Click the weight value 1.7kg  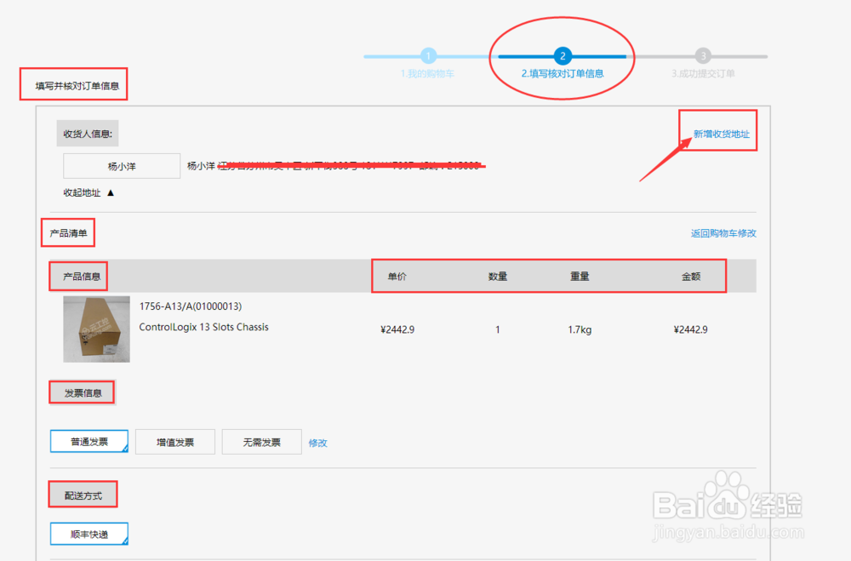pyautogui.click(x=580, y=329)
